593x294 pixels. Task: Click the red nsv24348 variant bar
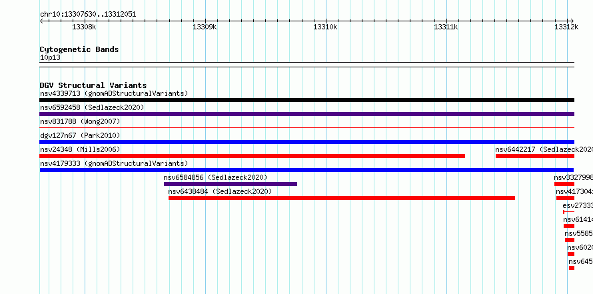(253, 156)
